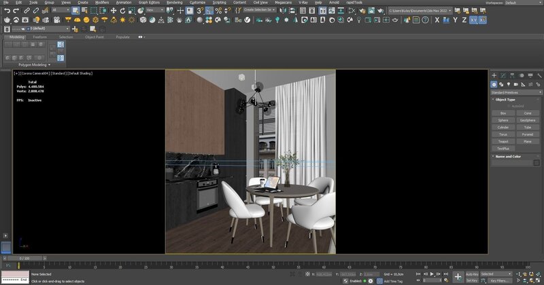
Task: Click the Undo arrow icon
Action: coord(6,11)
